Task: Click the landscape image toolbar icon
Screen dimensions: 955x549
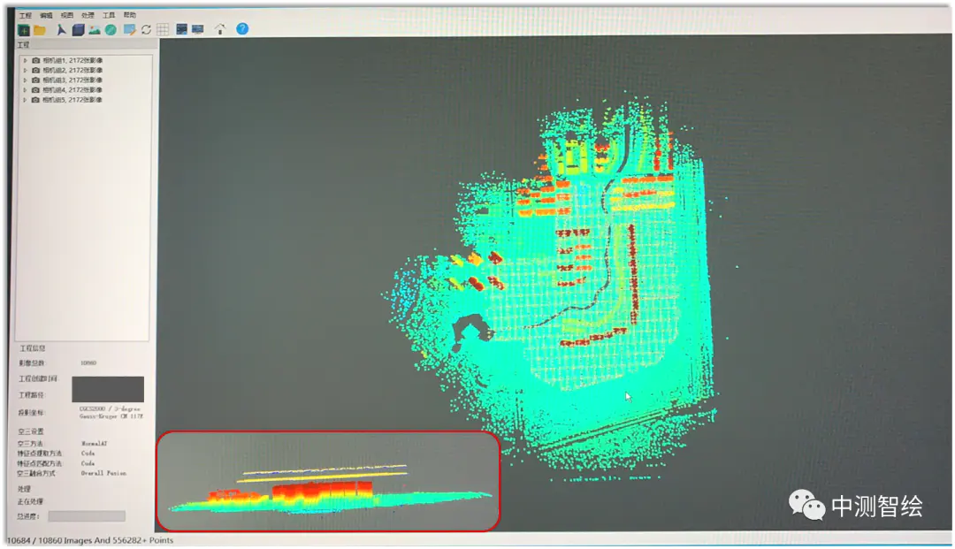Action: 95,29
